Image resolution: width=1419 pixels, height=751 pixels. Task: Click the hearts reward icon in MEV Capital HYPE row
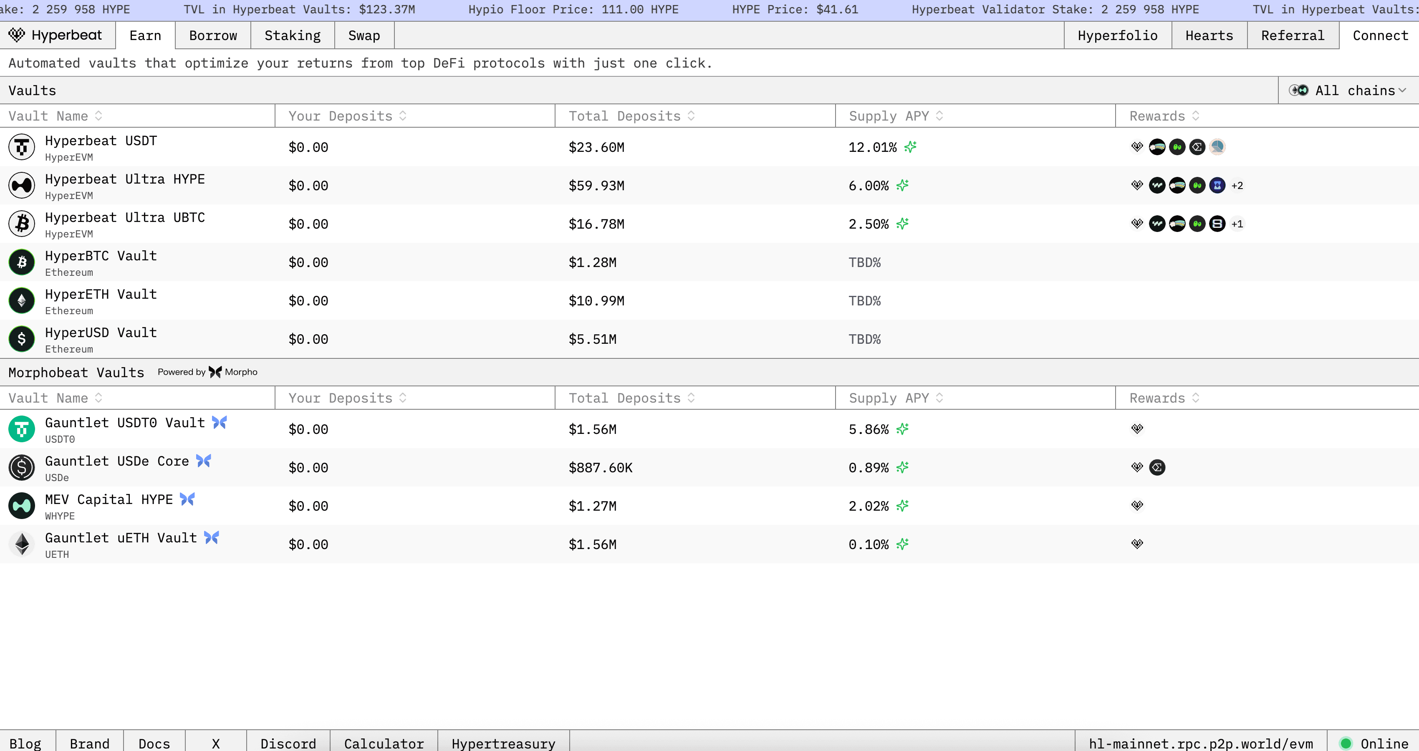click(x=1137, y=505)
